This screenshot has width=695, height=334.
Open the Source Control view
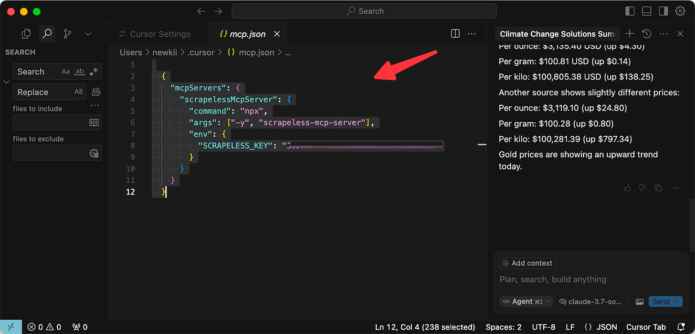[x=67, y=34]
